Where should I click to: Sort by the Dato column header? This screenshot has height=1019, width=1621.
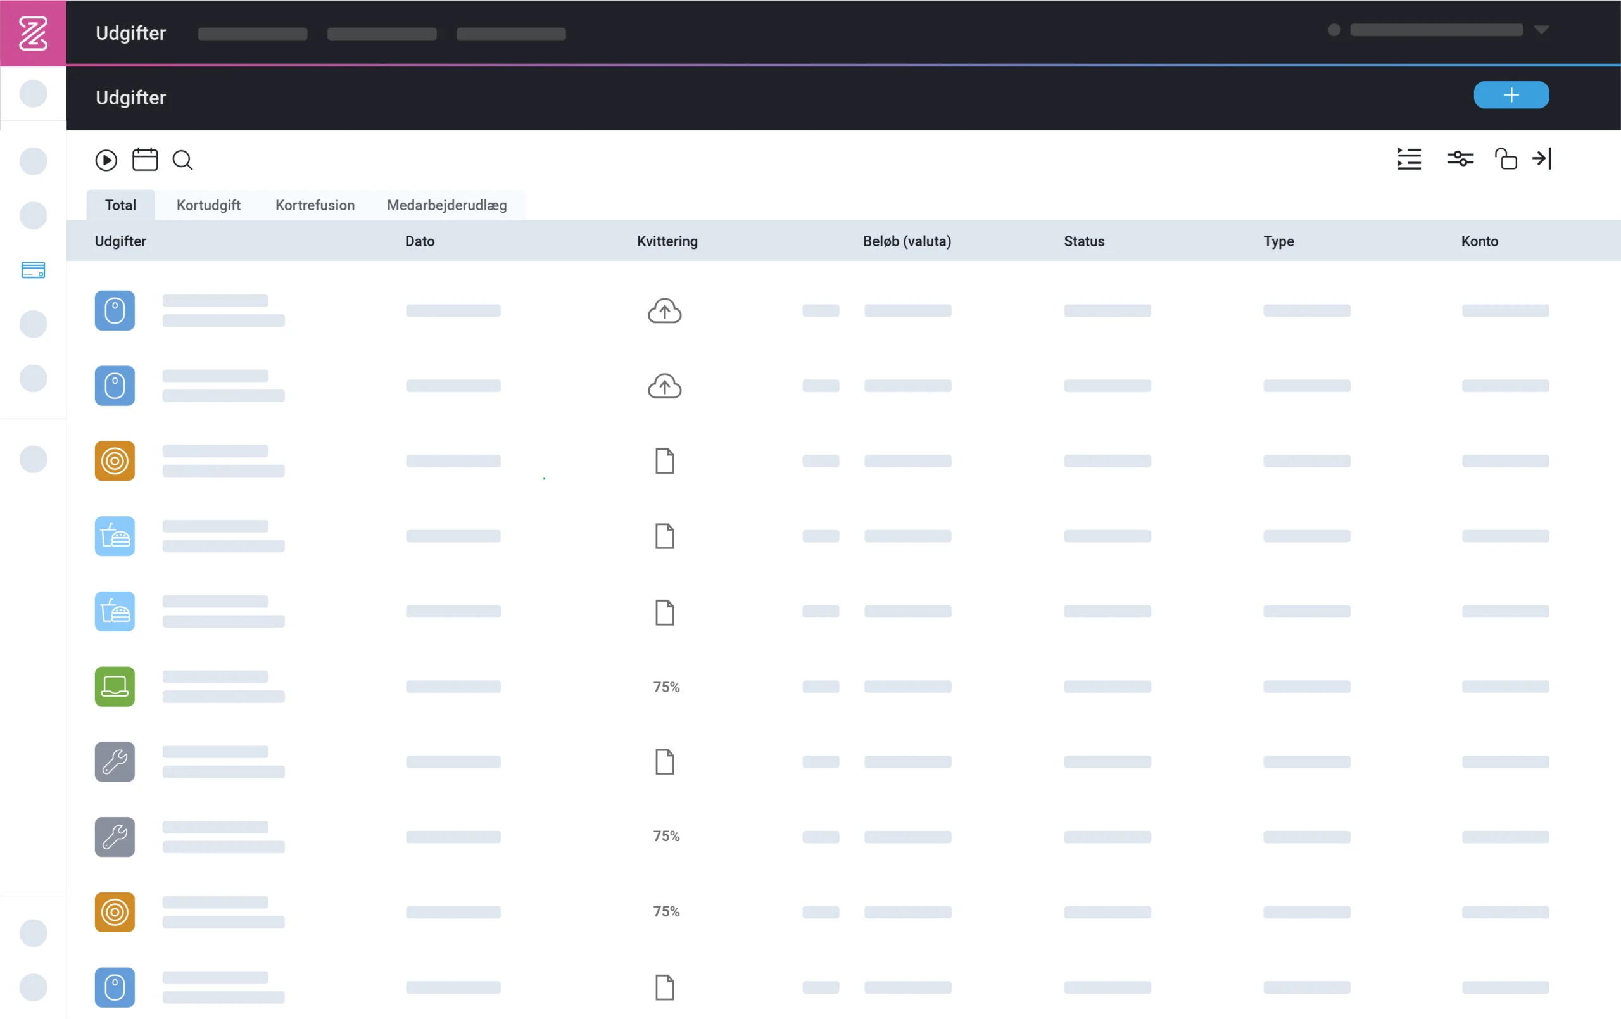point(419,241)
